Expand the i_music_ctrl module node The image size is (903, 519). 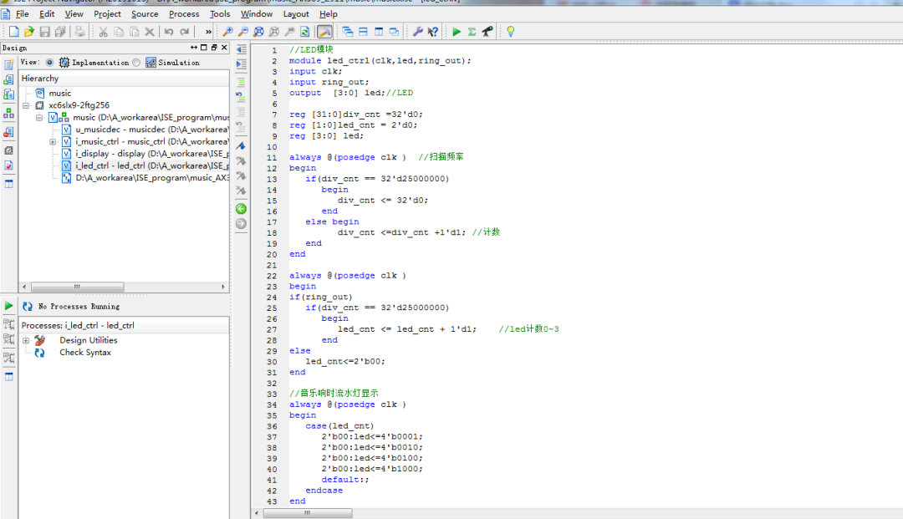[x=53, y=142]
